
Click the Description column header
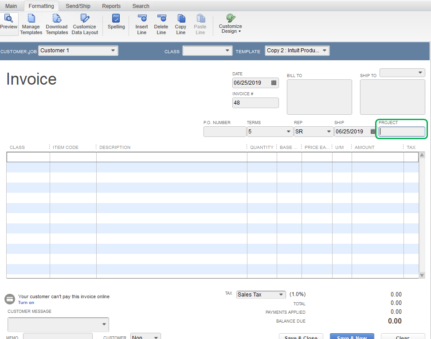(115, 147)
